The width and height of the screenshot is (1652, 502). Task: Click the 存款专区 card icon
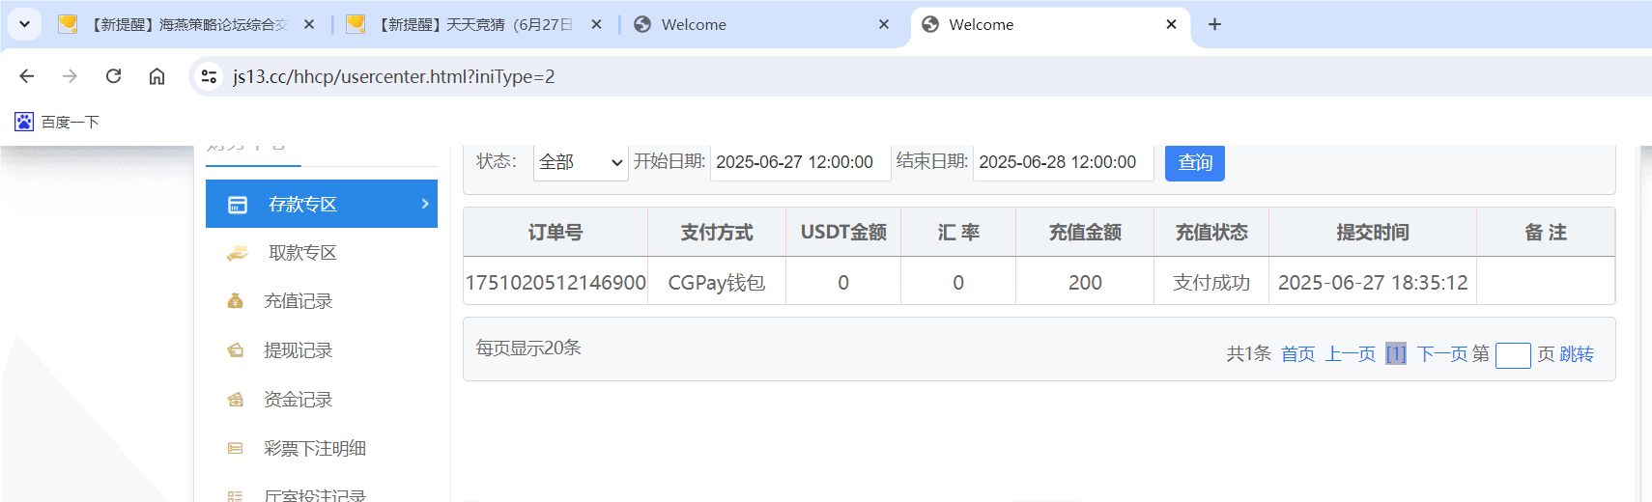point(238,205)
